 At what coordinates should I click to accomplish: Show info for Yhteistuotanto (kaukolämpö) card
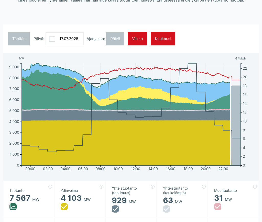[204, 187]
